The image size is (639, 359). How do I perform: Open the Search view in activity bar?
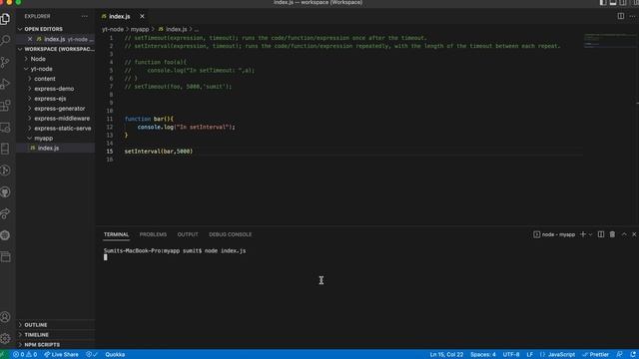(x=5, y=40)
